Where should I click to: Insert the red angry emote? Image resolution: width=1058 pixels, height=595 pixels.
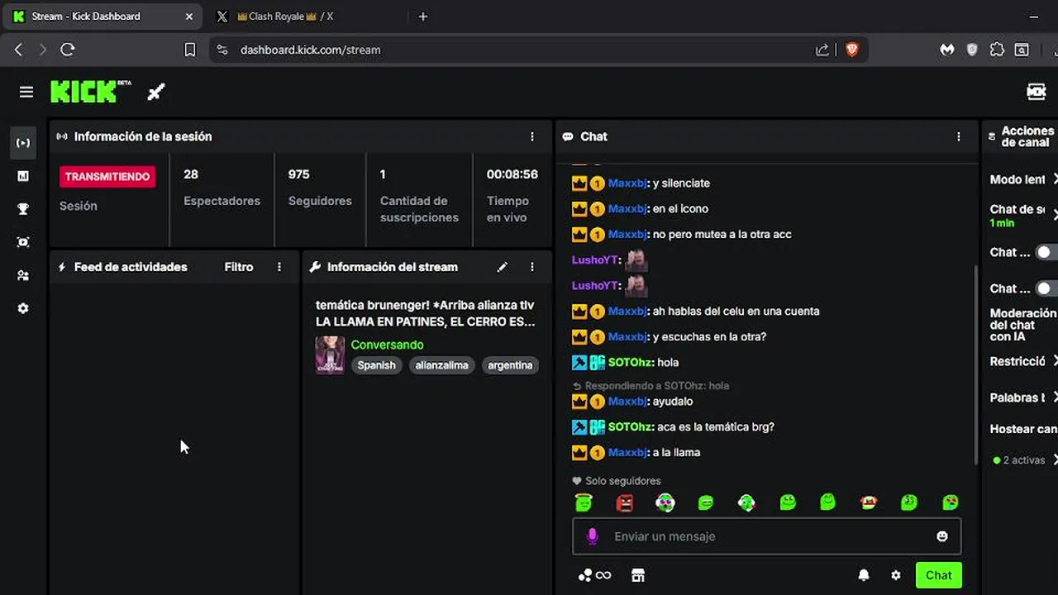[x=624, y=502]
